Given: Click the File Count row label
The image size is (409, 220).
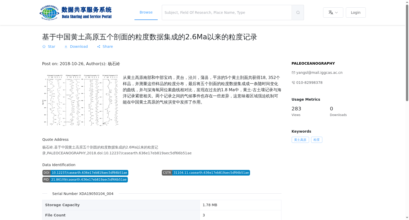Looking at the screenshot, I should click(x=55, y=215).
